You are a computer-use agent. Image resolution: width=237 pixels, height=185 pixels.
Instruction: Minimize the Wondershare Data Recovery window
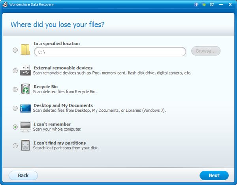tap(221, 5)
